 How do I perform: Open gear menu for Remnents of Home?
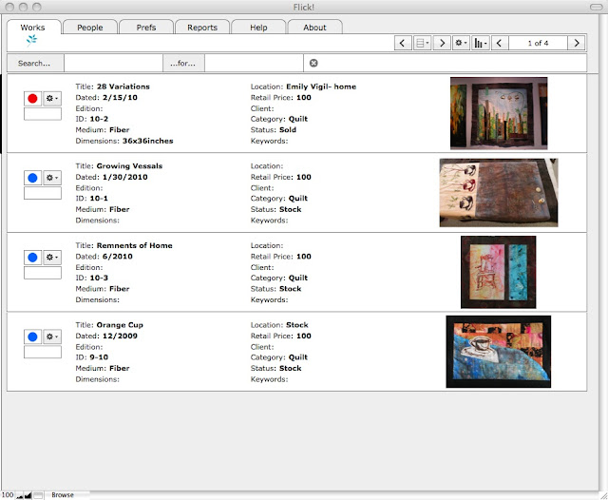[52, 258]
